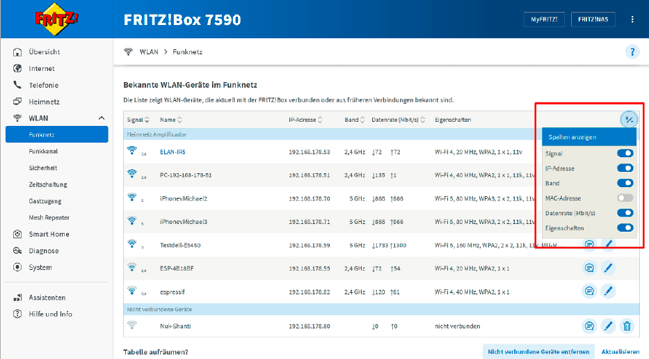The height and width of the screenshot is (359, 649).
Task: Click the Nicht verbundene Geräte group header
Action: point(381,310)
